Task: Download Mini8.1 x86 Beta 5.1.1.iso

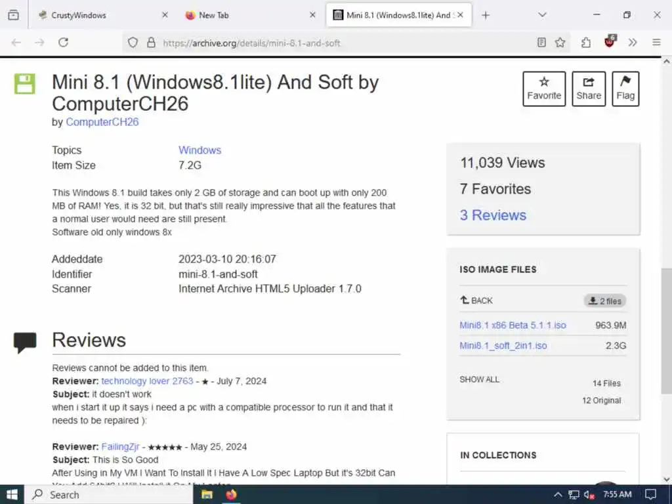Action: point(513,325)
